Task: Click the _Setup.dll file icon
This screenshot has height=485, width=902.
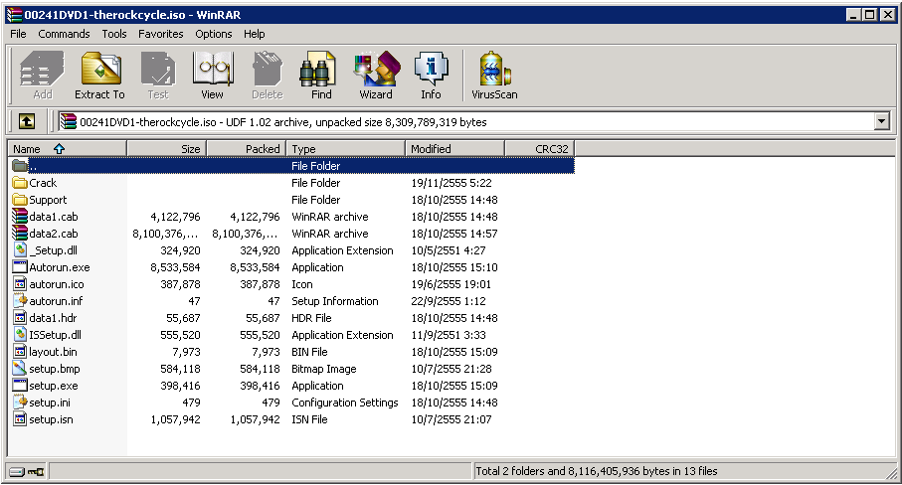Action: click(x=20, y=250)
